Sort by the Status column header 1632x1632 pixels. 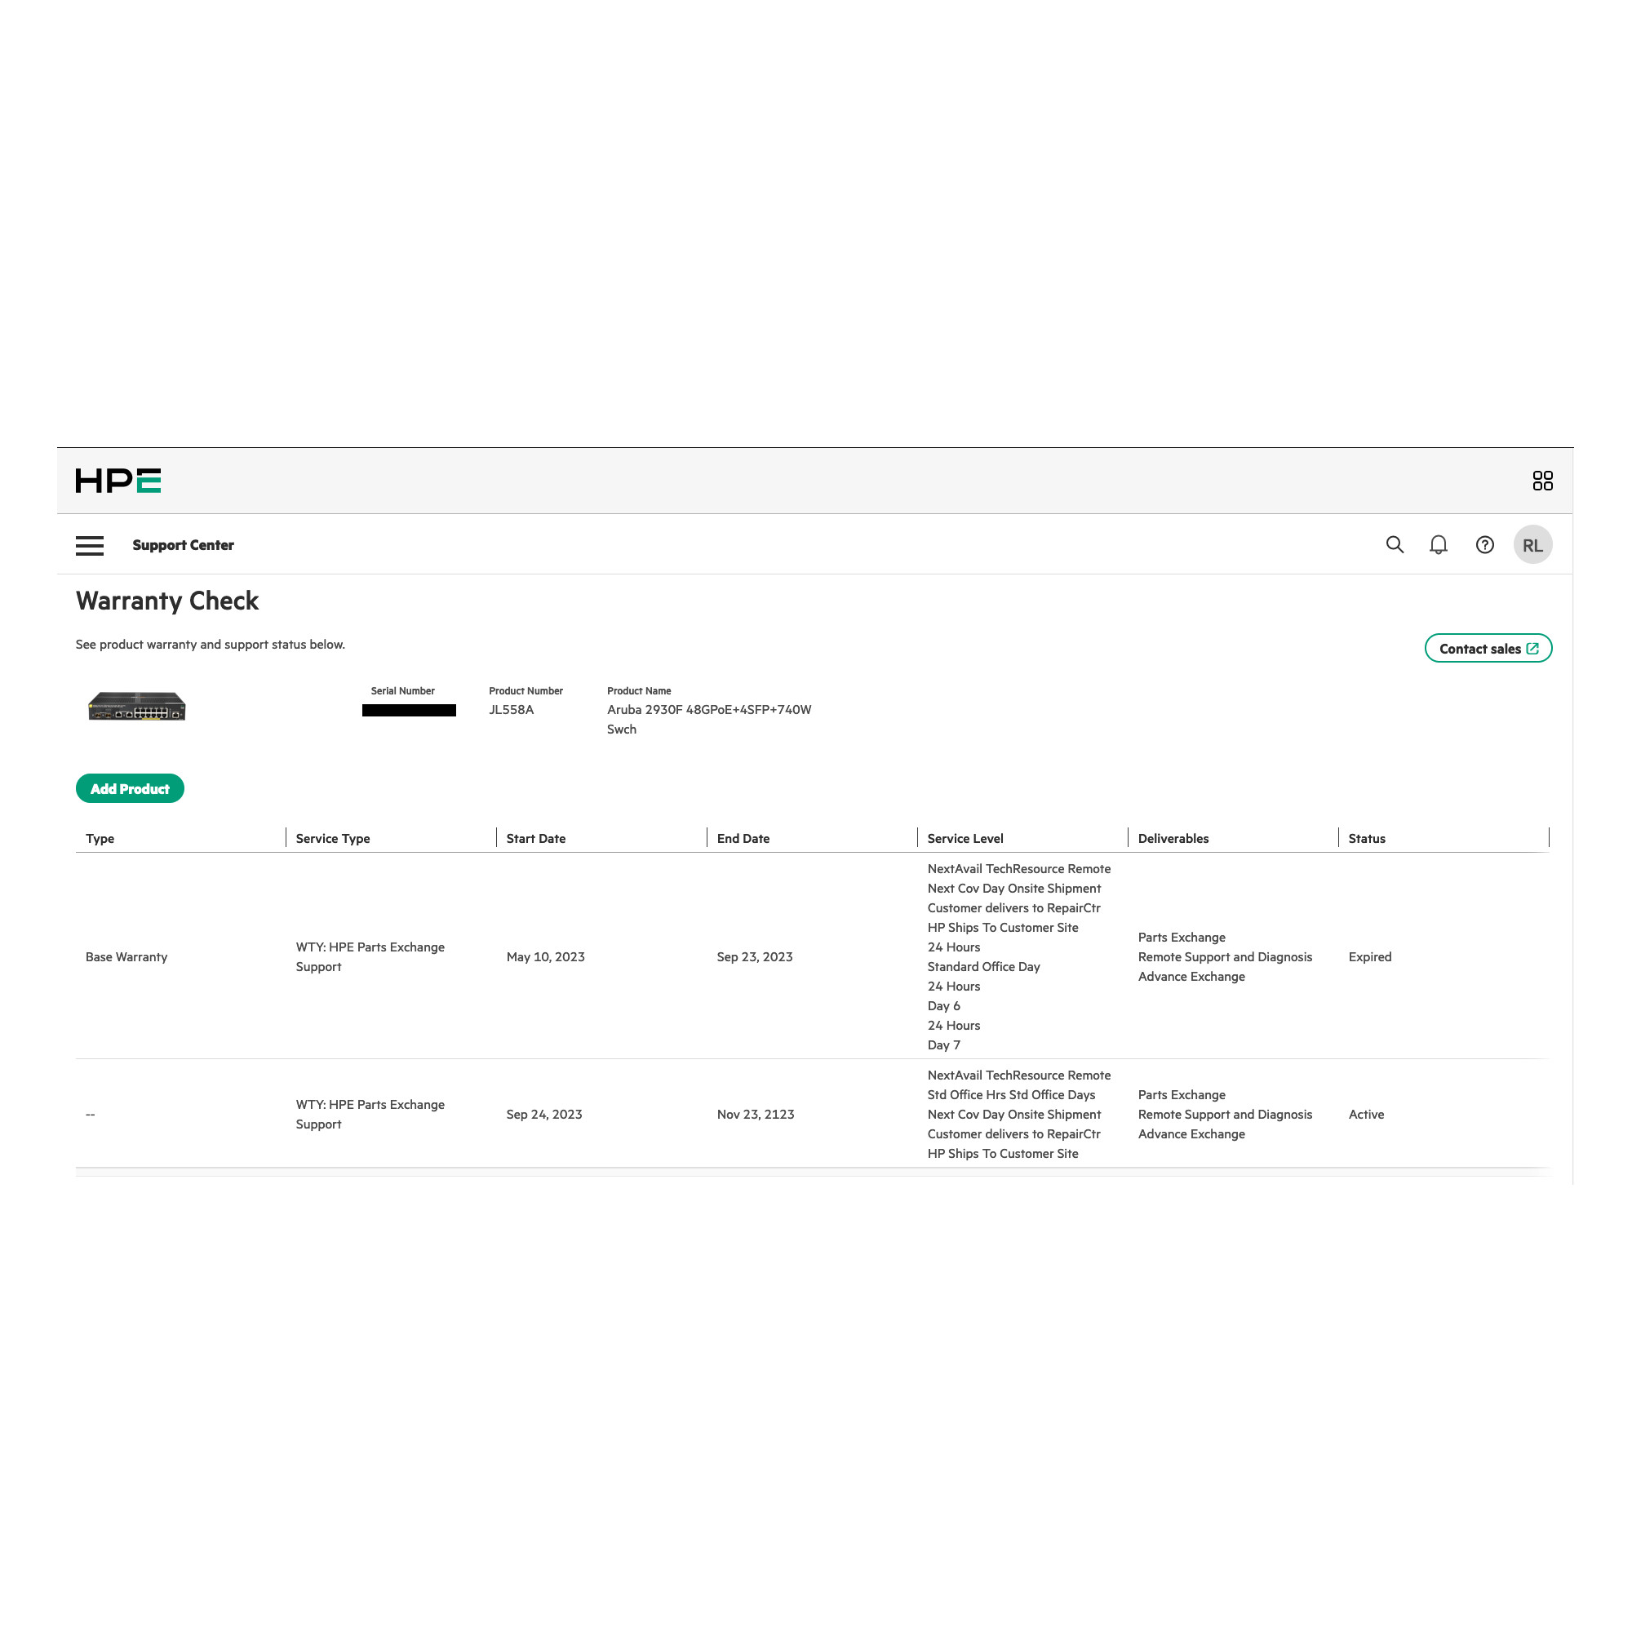tap(1366, 838)
